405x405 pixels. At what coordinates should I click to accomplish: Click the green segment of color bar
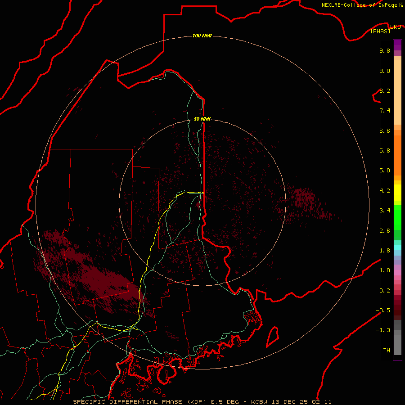coord(397,217)
